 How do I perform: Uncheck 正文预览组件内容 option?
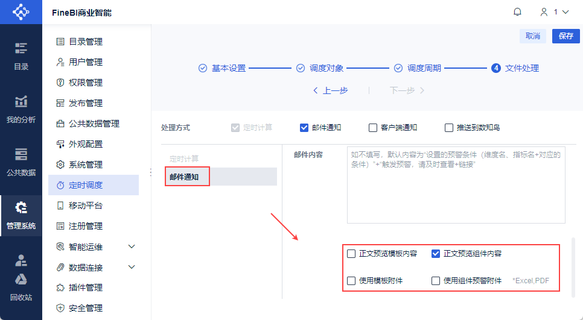(x=435, y=254)
